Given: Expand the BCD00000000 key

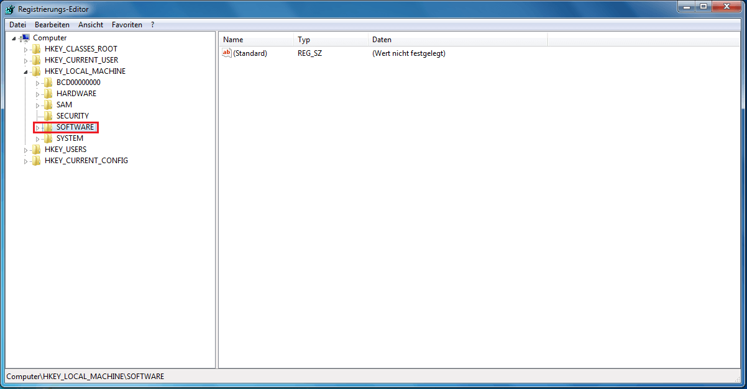Looking at the screenshot, I should coord(38,83).
